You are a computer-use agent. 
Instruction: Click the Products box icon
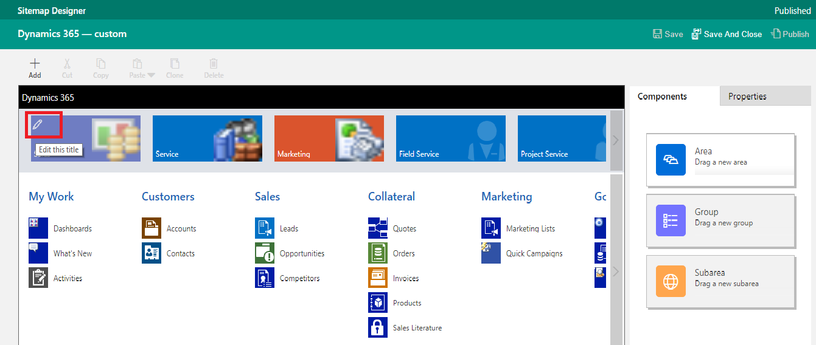click(378, 302)
